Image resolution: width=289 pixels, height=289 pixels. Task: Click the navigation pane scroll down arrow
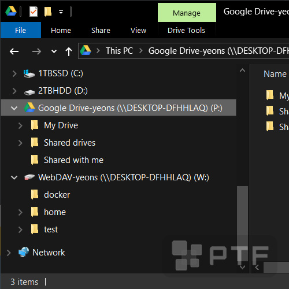click(242, 267)
